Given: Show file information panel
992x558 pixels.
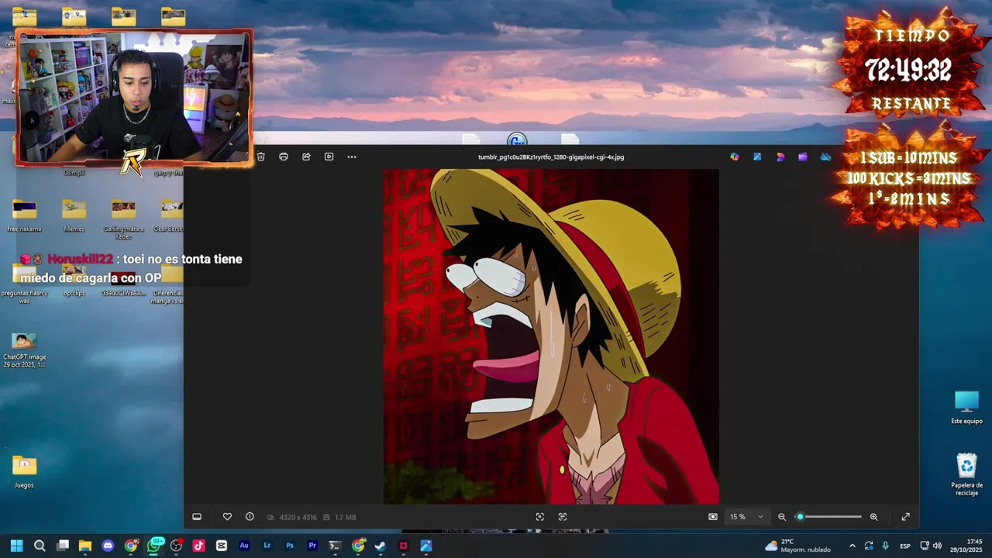Looking at the screenshot, I should [250, 517].
